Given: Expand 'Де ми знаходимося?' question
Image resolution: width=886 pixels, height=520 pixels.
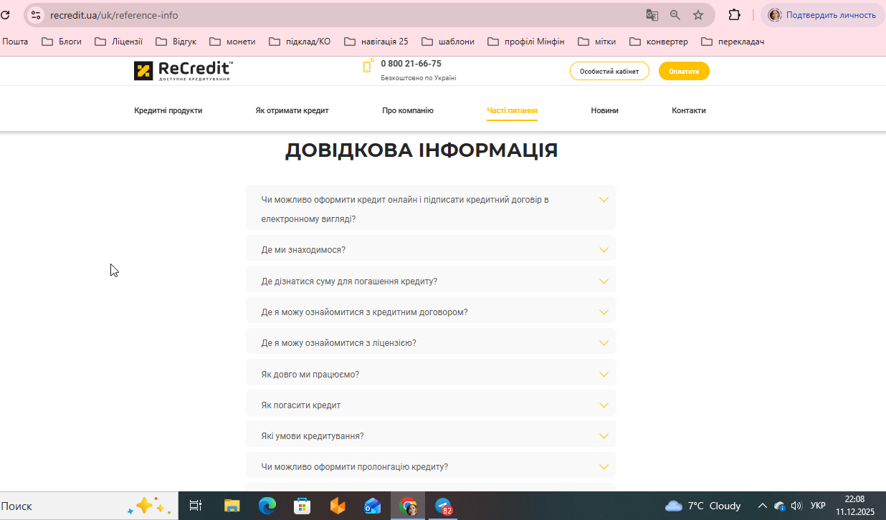Looking at the screenshot, I should 431,249.
